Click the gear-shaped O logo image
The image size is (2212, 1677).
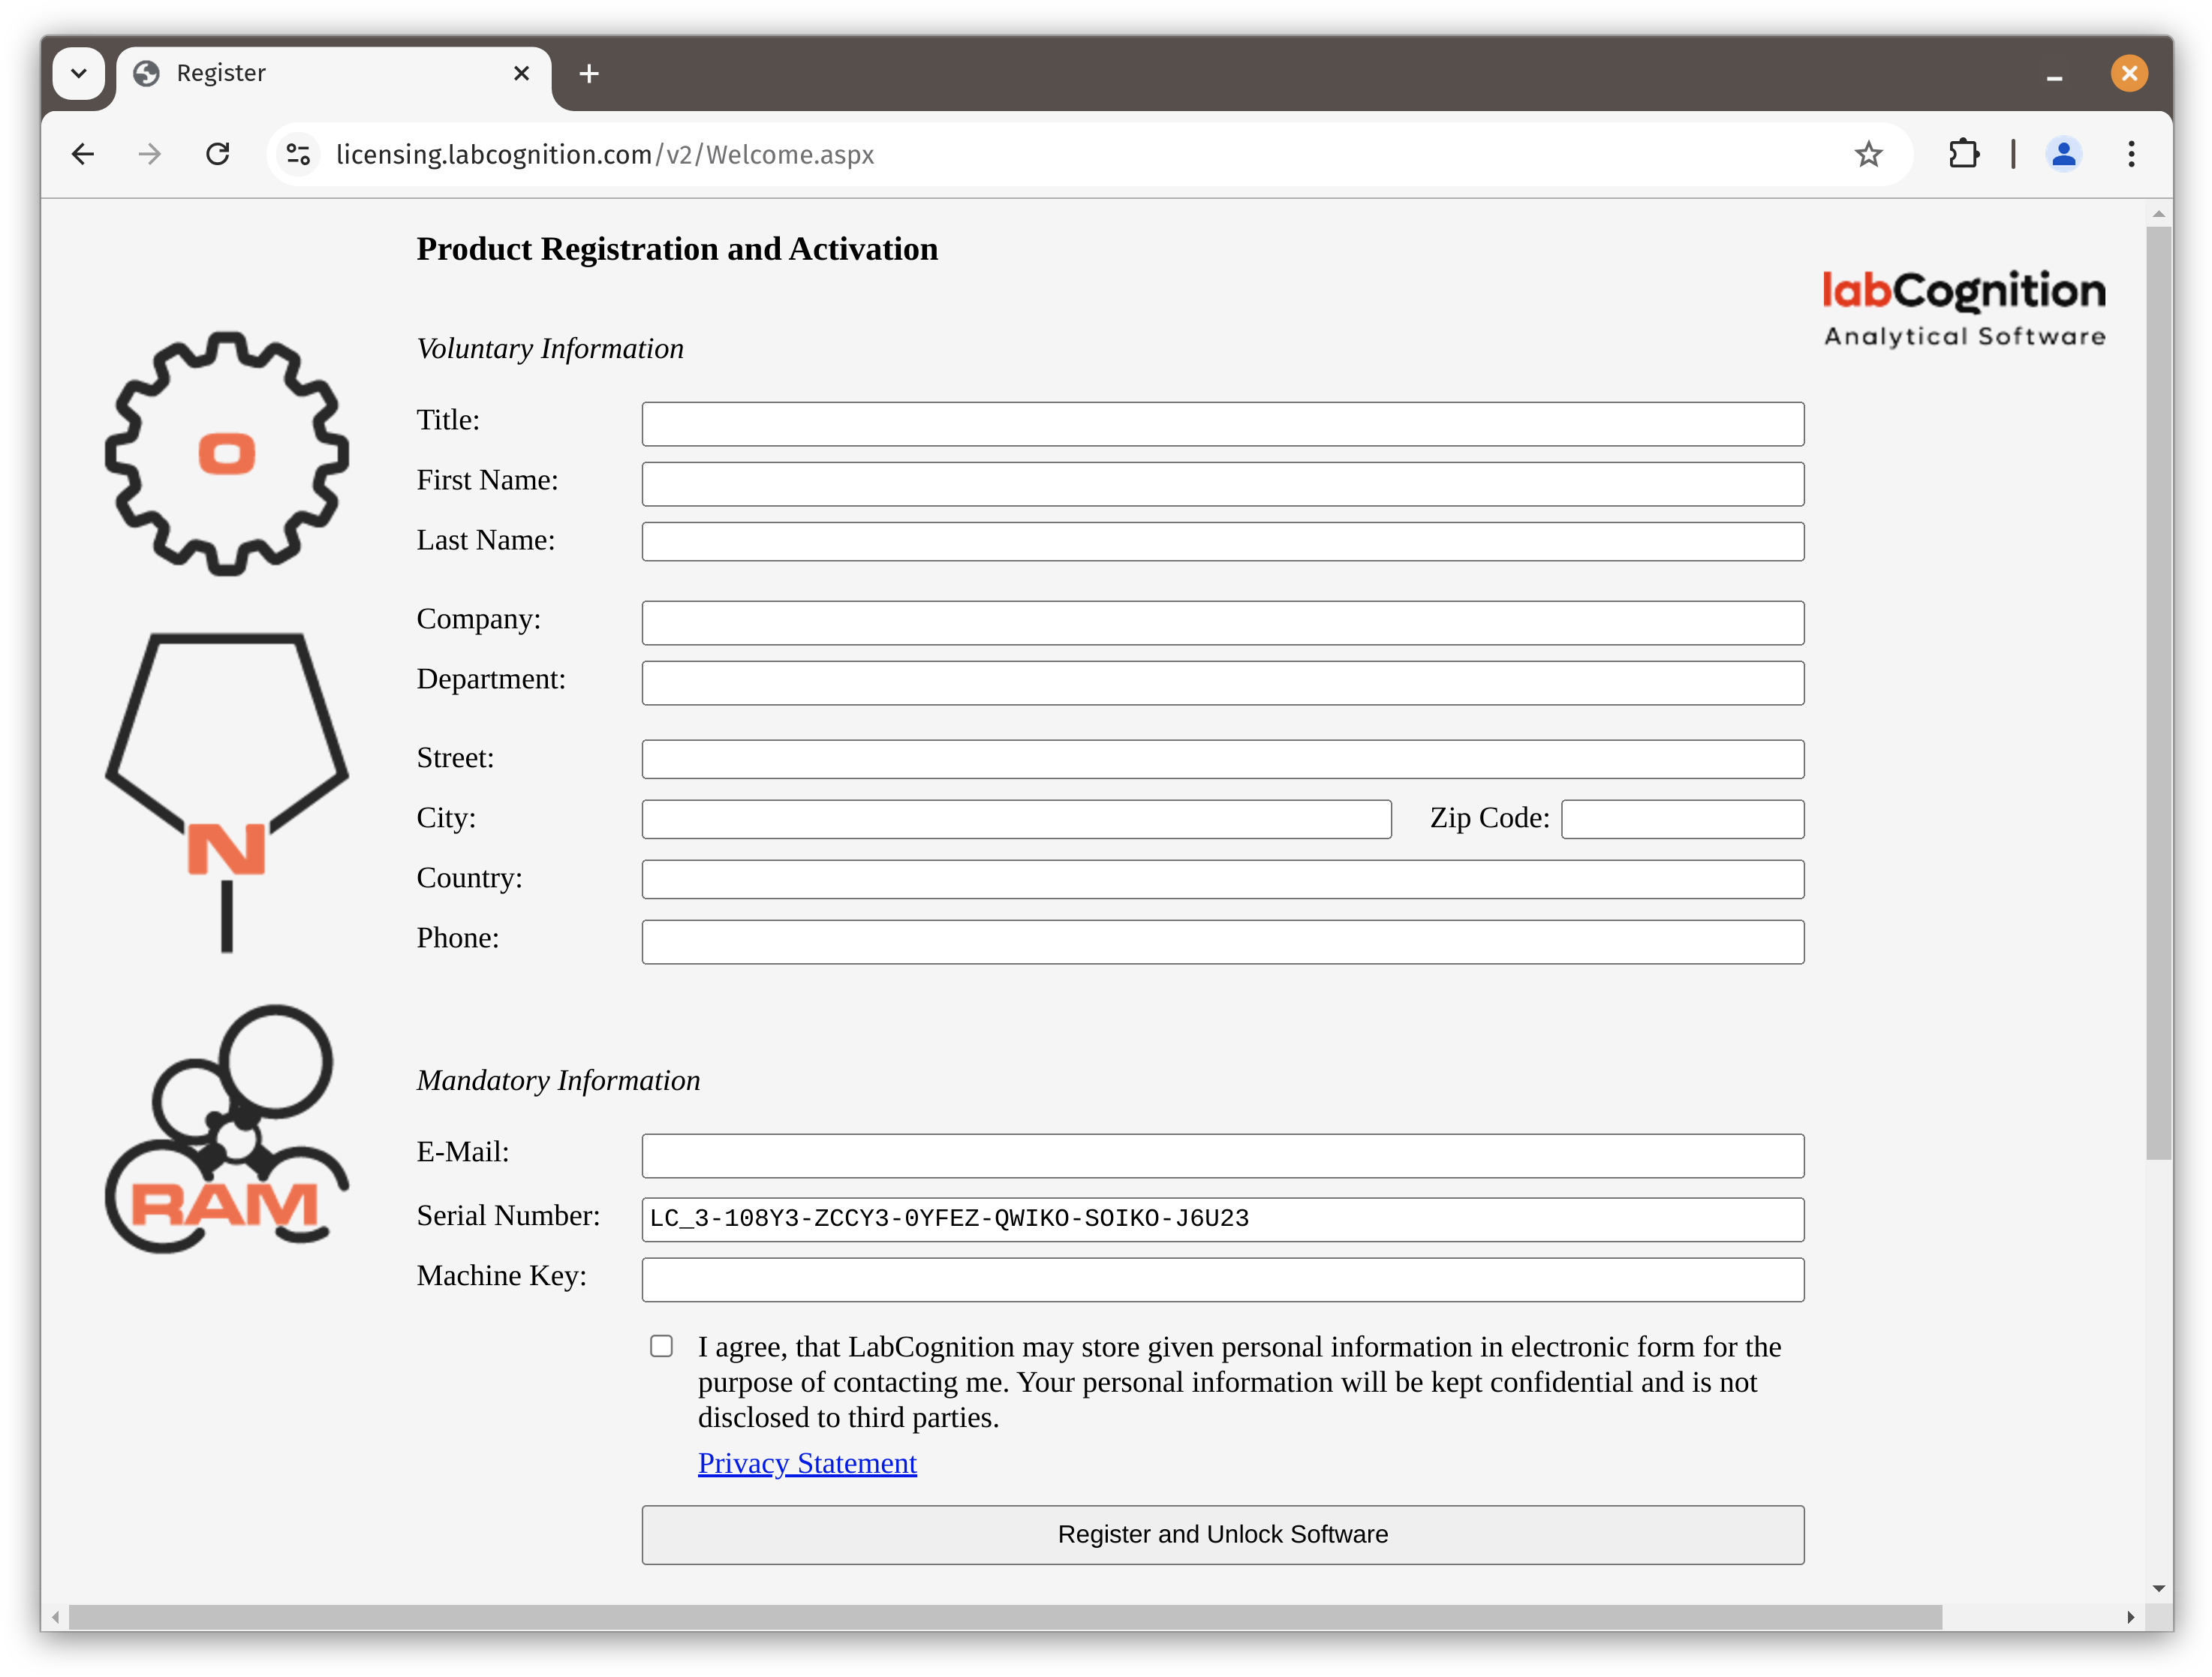tap(227, 453)
